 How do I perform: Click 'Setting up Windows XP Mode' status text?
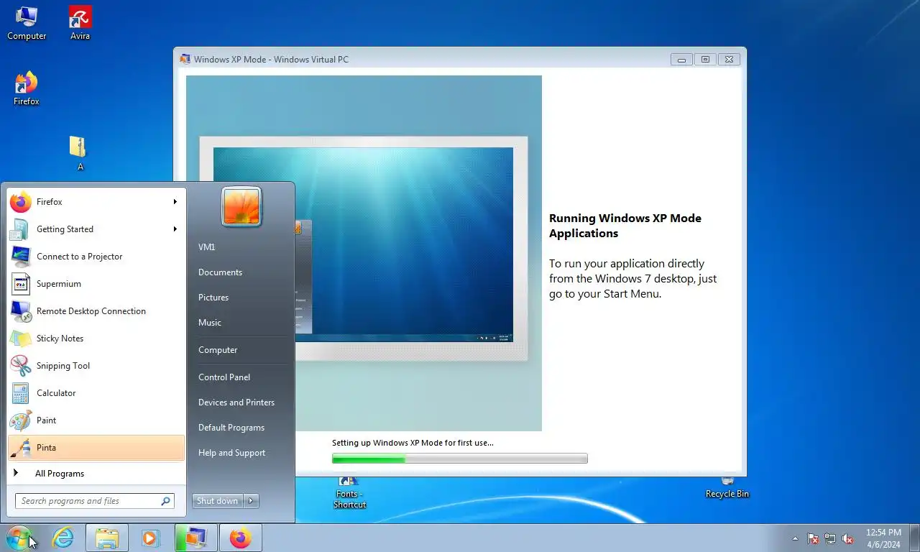pos(413,443)
